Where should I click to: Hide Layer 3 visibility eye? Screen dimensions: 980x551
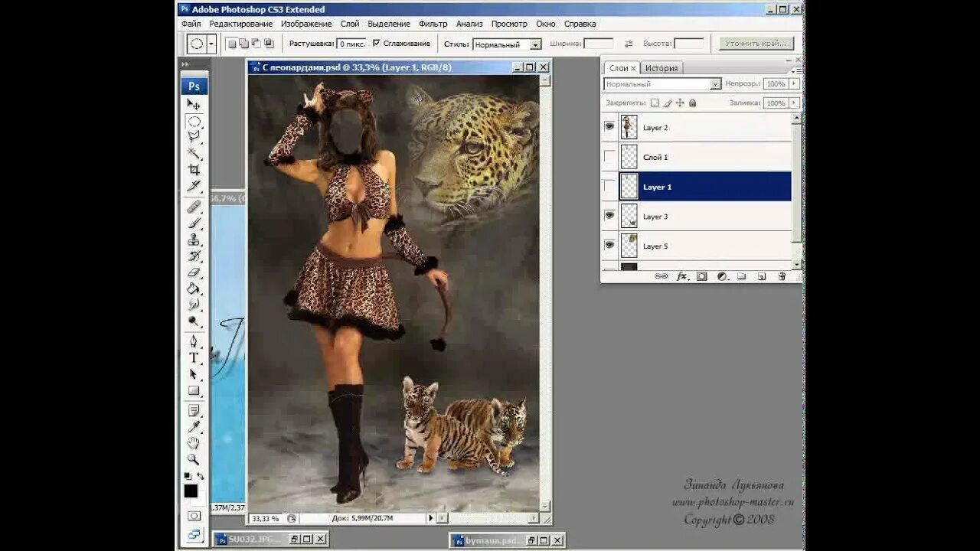[609, 217]
